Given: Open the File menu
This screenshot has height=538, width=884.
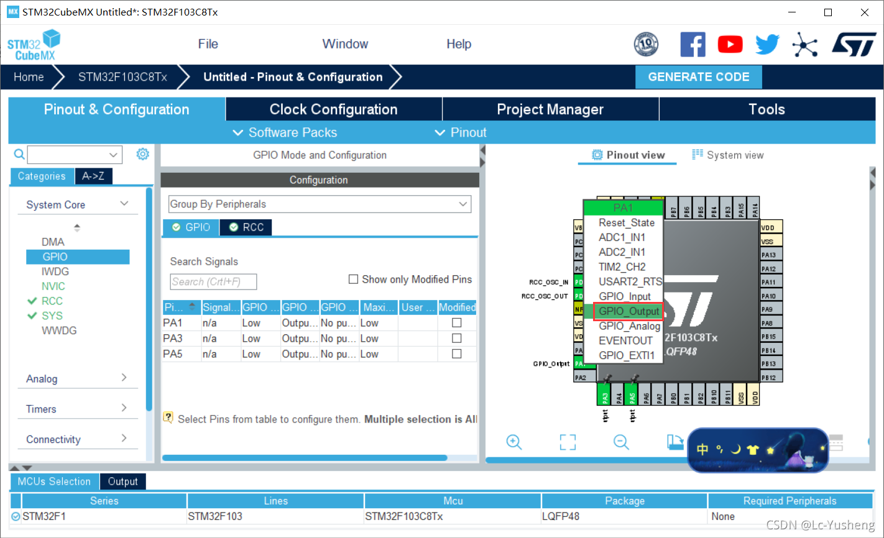Looking at the screenshot, I should [208, 44].
